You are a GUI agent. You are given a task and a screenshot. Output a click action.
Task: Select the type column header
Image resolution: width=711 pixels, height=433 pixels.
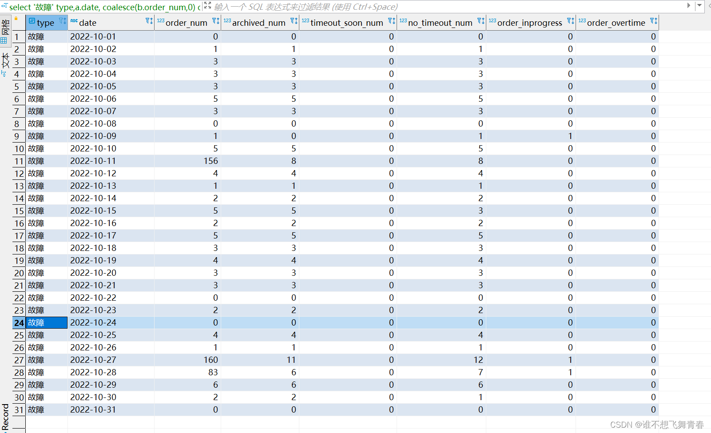[46, 22]
